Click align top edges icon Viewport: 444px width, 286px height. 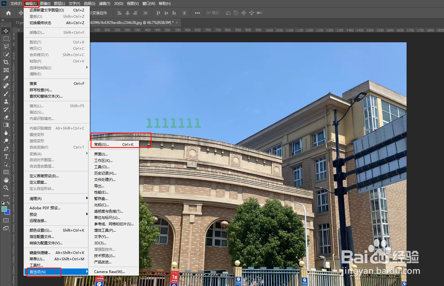[x=158, y=13]
